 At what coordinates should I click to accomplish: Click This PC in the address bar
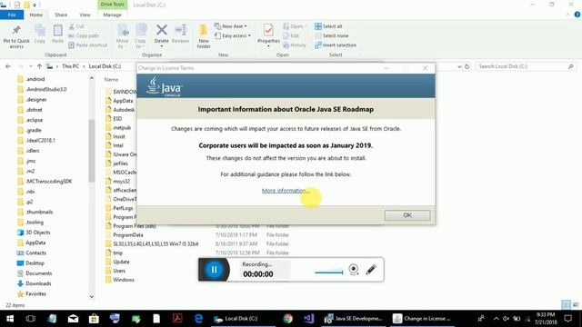tap(71, 66)
